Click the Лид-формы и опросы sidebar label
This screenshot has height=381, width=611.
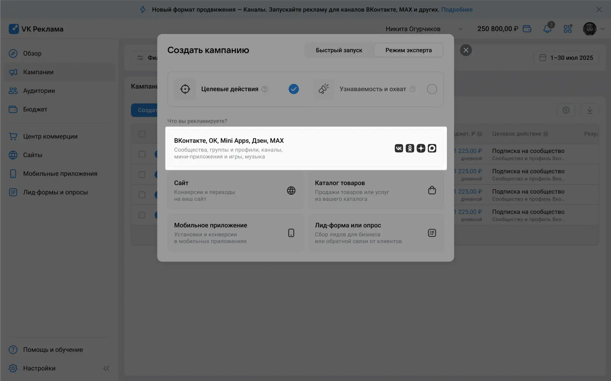click(55, 192)
